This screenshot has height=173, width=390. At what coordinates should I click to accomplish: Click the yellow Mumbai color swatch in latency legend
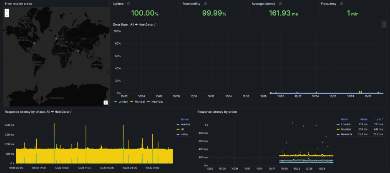click(338, 129)
